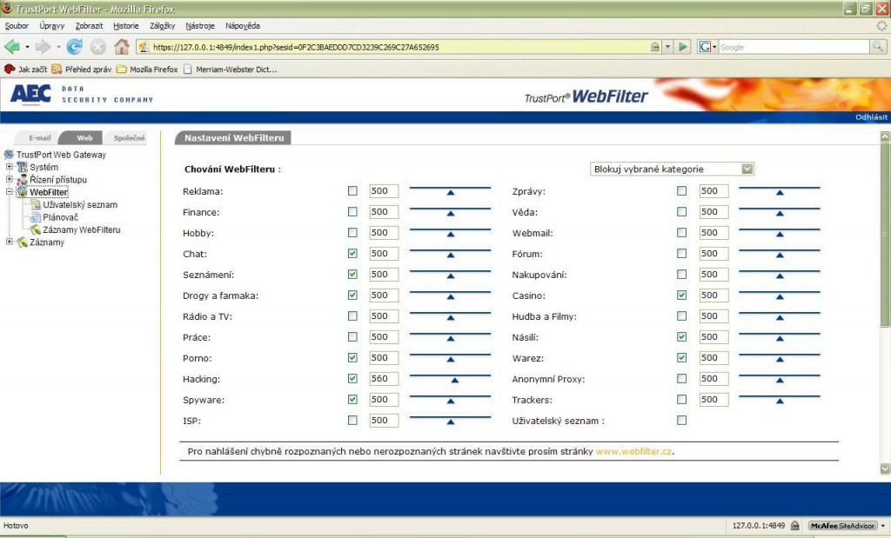The height and width of the screenshot is (538, 891).
Task: Expand the Řízení přístupu tree node
Action: [9, 179]
